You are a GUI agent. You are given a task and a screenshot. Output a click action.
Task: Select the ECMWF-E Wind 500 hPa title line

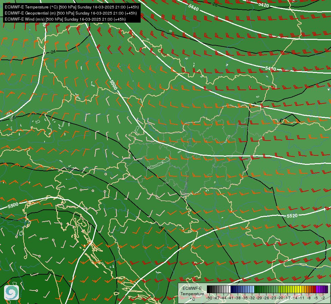pos(65,19)
